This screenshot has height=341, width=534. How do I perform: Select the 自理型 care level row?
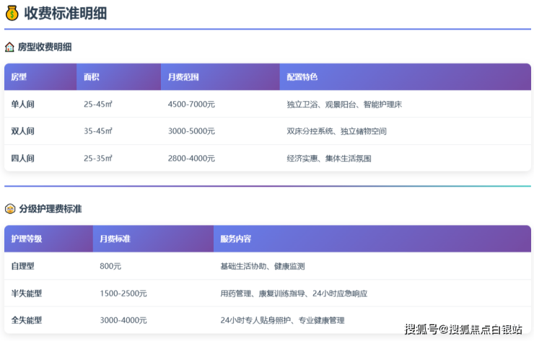pos(22,266)
